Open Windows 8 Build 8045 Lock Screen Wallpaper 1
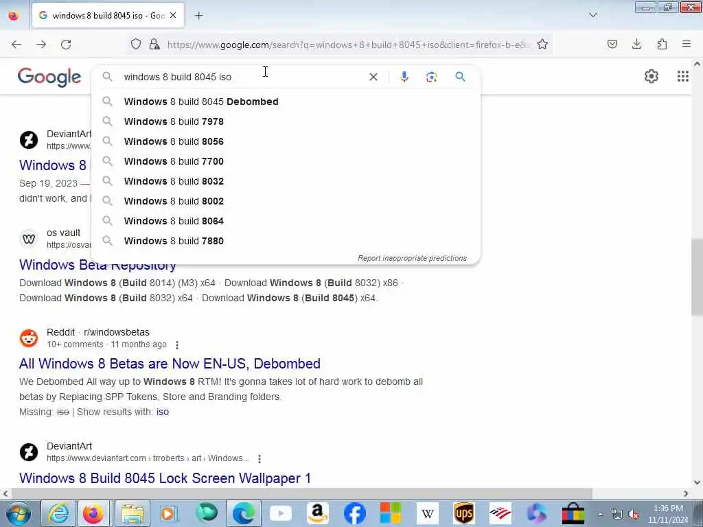This screenshot has width=703, height=527. point(165,478)
